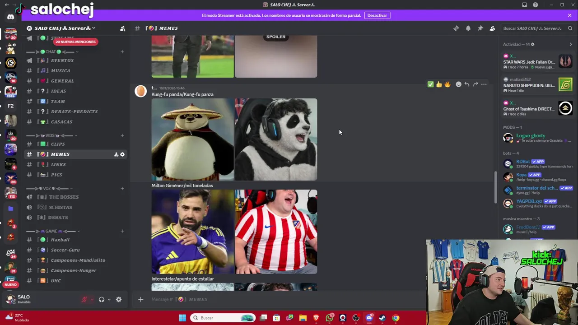Click the search magnifier icon
The image size is (578, 325).
(x=570, y=28)
